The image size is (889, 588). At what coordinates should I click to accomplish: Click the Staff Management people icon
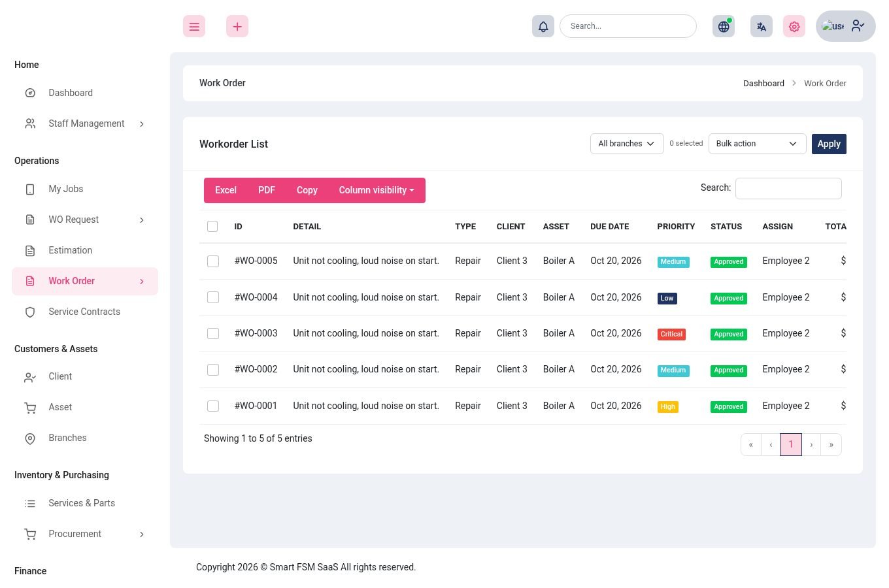click(x=30, y=123)
